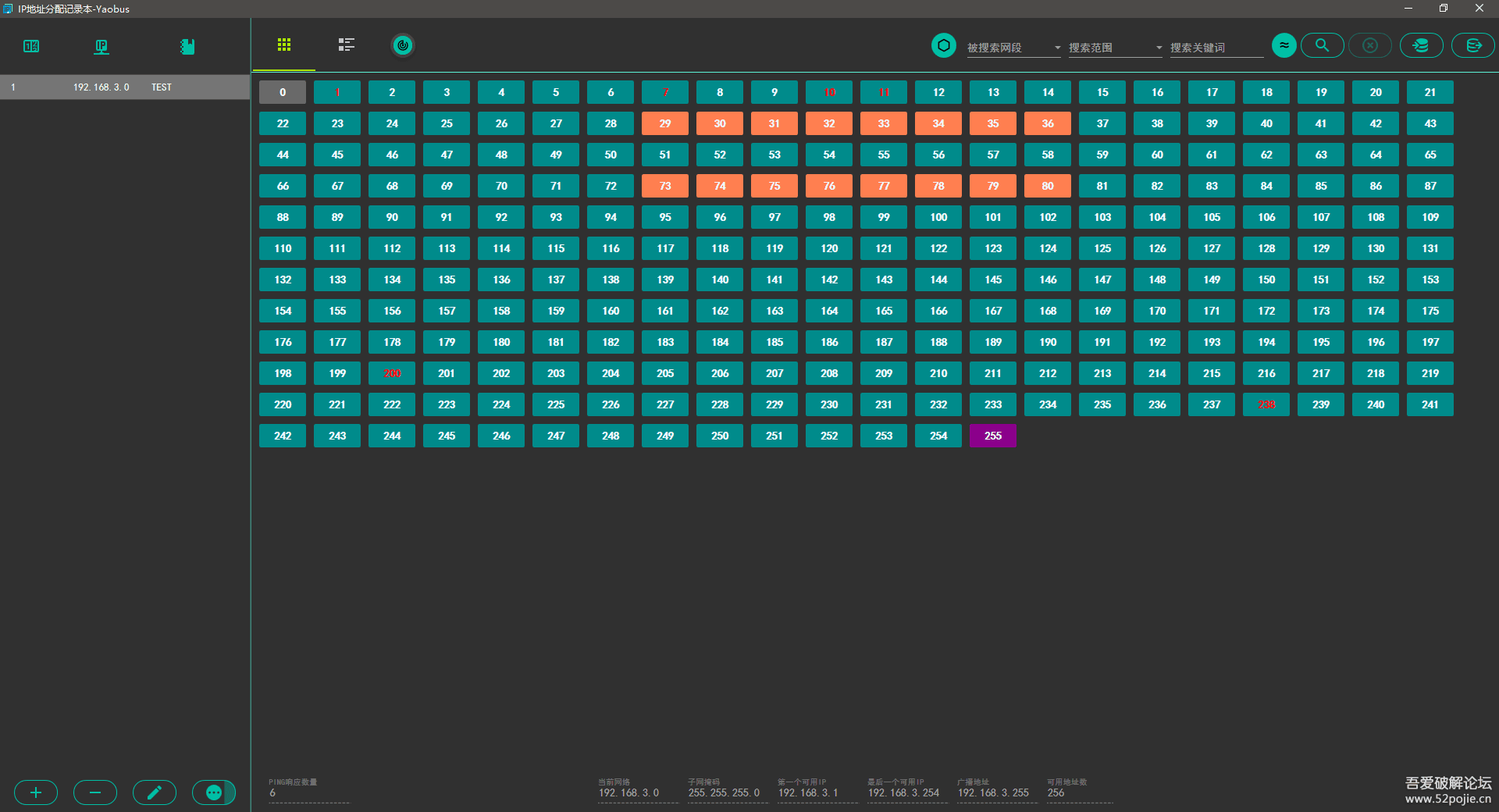Toggle the three-dots switch at bottom left
1499x812 pixels.
point(214,792)
